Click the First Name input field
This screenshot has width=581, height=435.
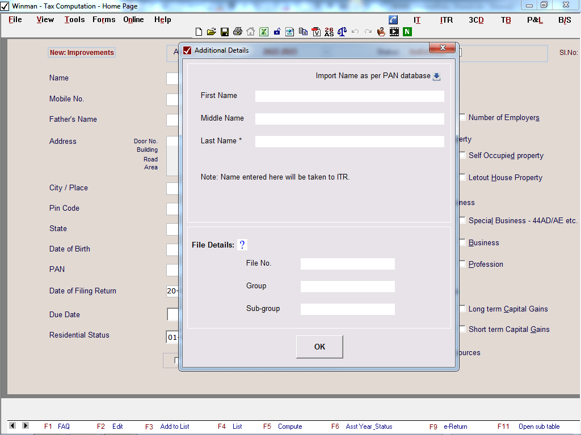click(350, 96)
